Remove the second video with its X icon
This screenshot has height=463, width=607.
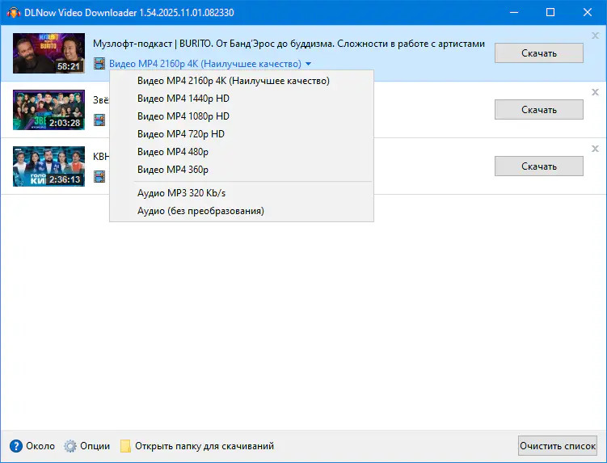pos(595,92)
